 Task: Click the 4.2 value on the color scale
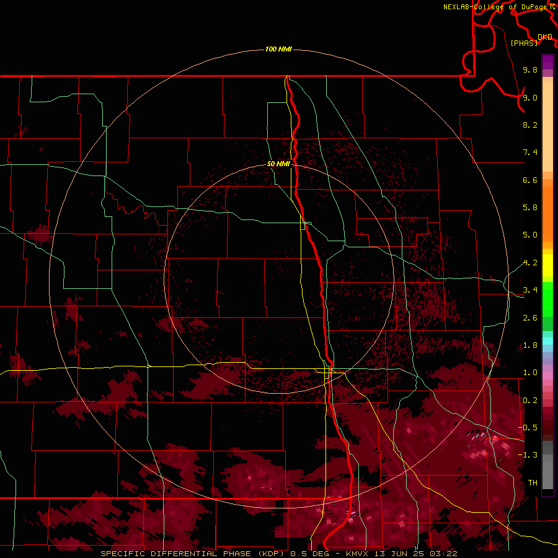click(x=530, y=263)
